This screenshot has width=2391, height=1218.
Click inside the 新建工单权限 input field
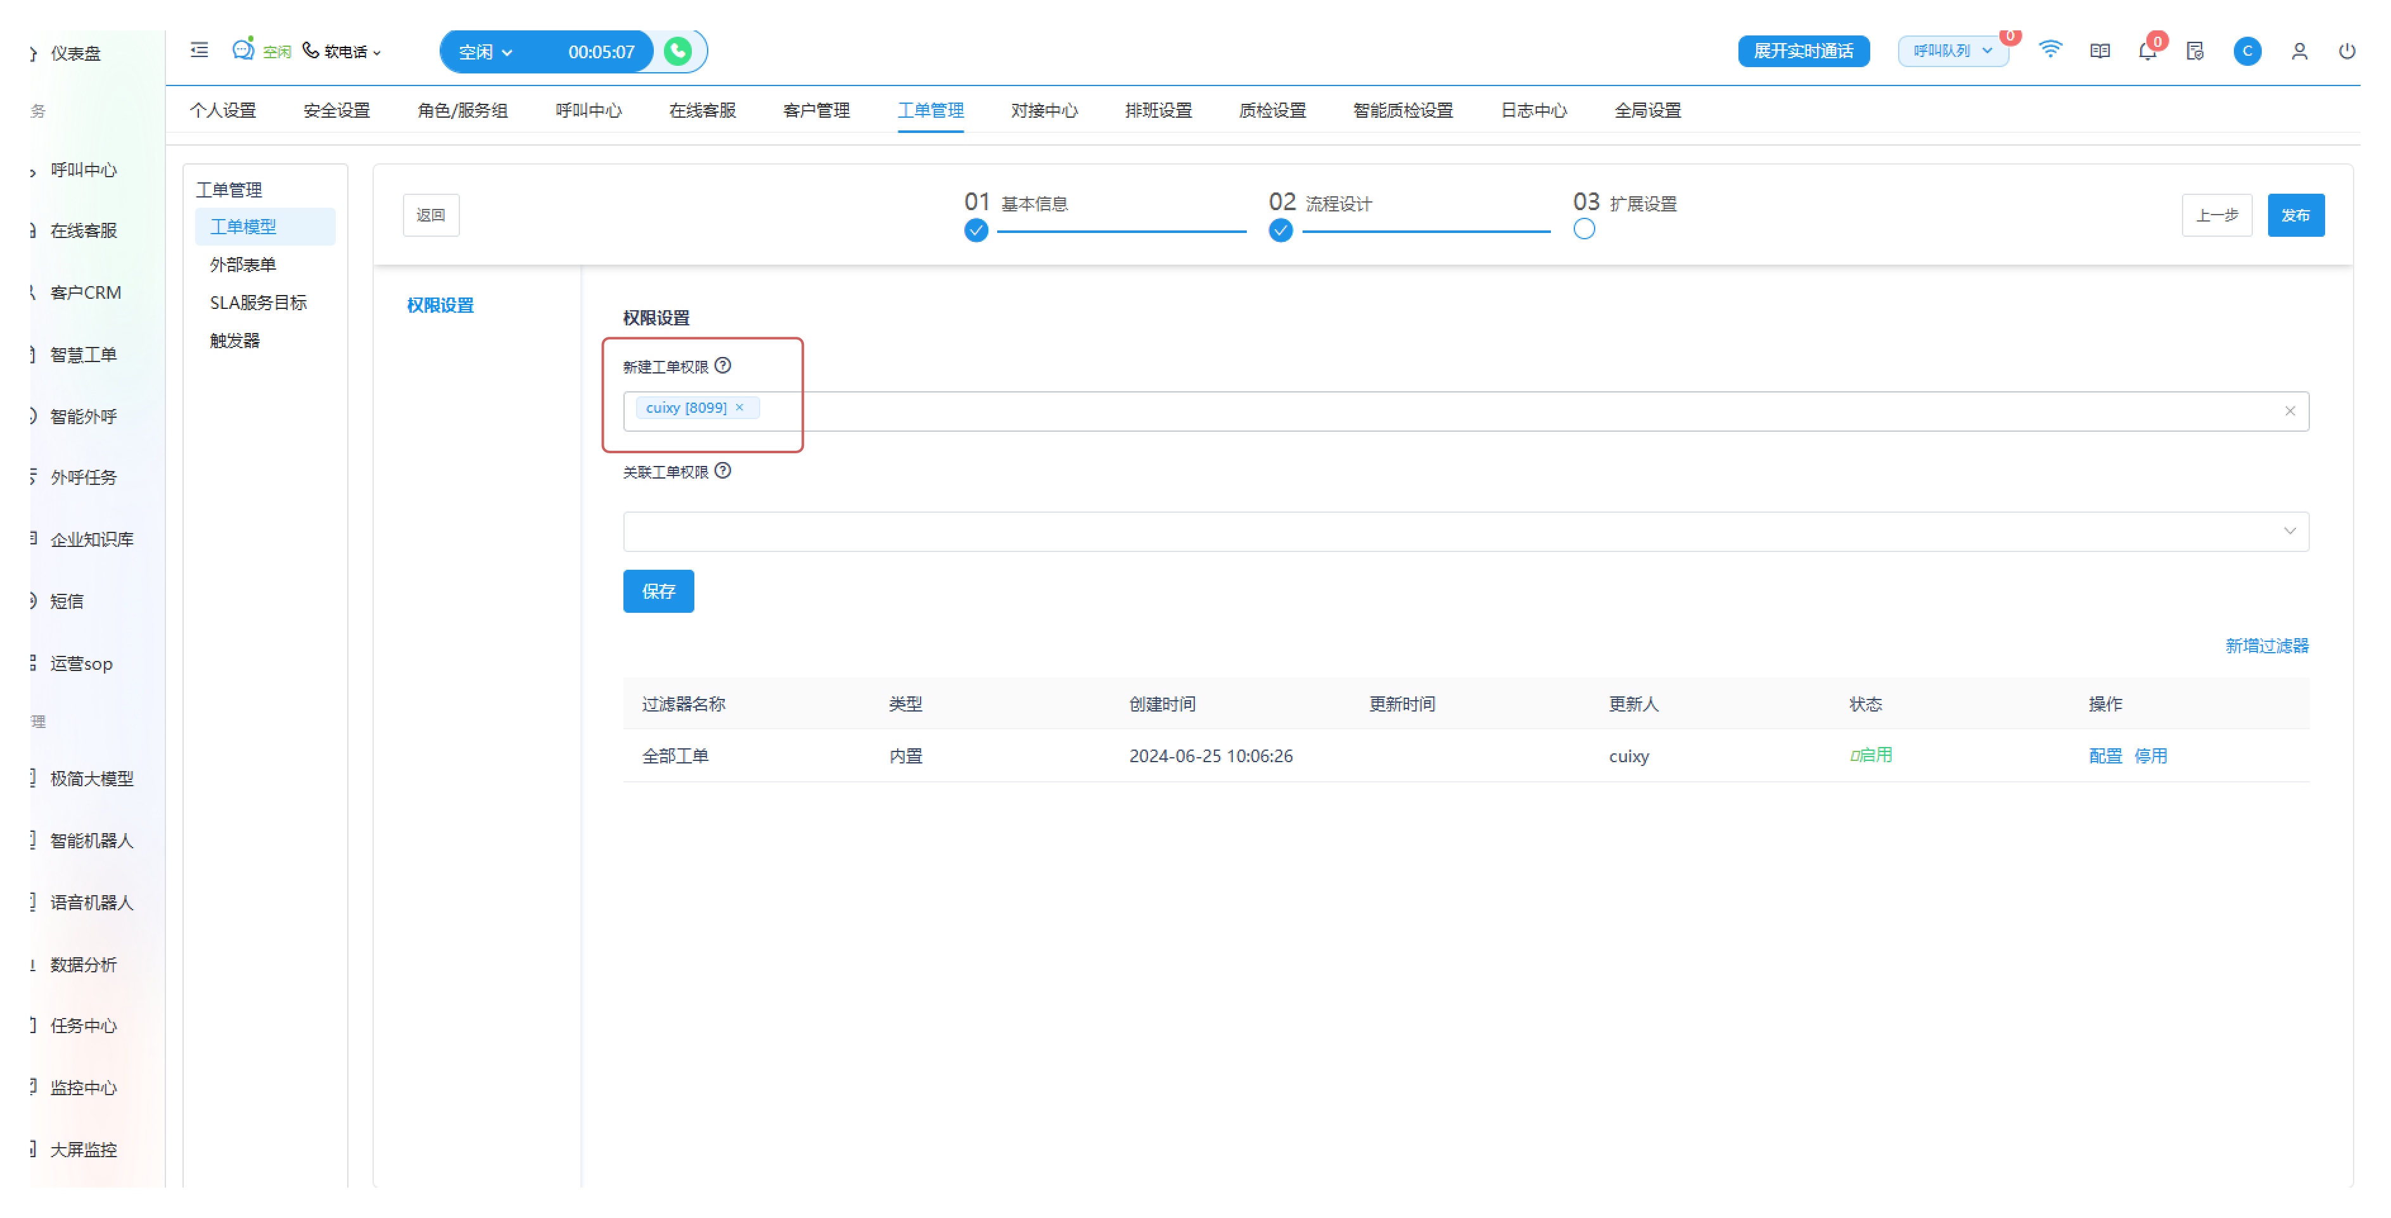[x=1465, y=411]
